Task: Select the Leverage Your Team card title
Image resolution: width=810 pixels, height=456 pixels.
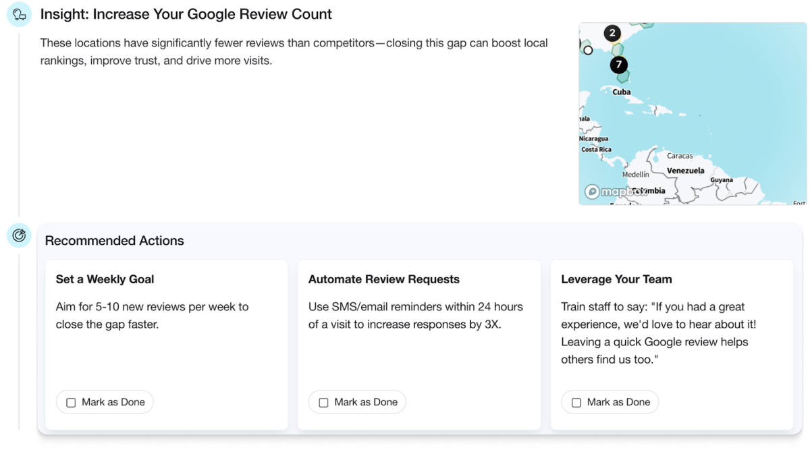Action: point(616,279)
